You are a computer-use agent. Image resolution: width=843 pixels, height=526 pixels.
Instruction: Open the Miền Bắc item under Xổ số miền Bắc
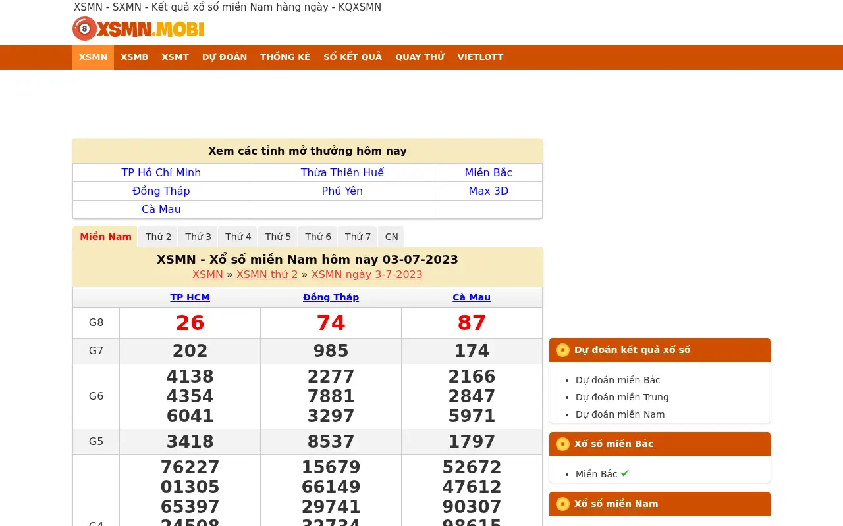coord(597,474)
